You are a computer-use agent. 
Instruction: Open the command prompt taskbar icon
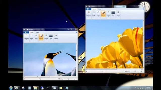coord(48,88)
